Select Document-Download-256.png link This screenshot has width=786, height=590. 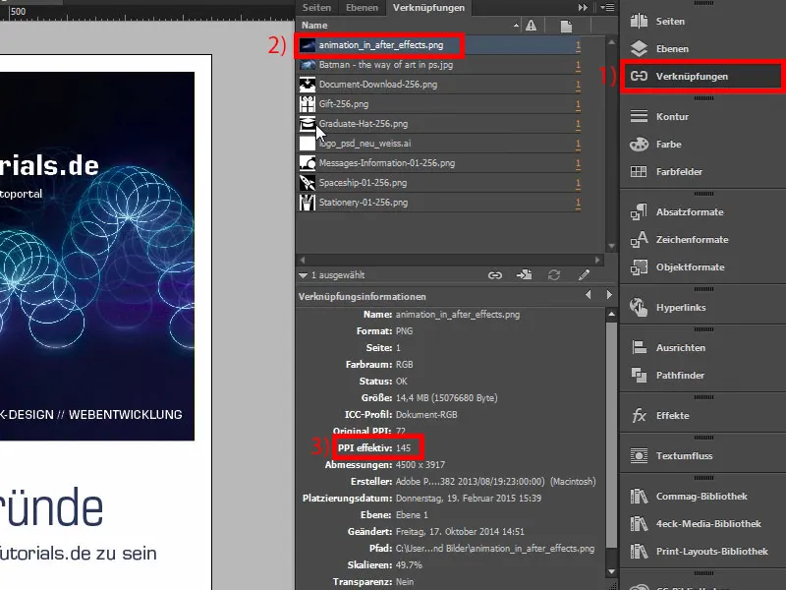[x=438, y=85]
